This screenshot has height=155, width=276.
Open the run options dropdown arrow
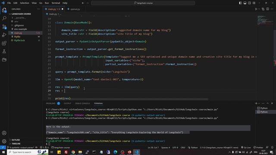259,9
